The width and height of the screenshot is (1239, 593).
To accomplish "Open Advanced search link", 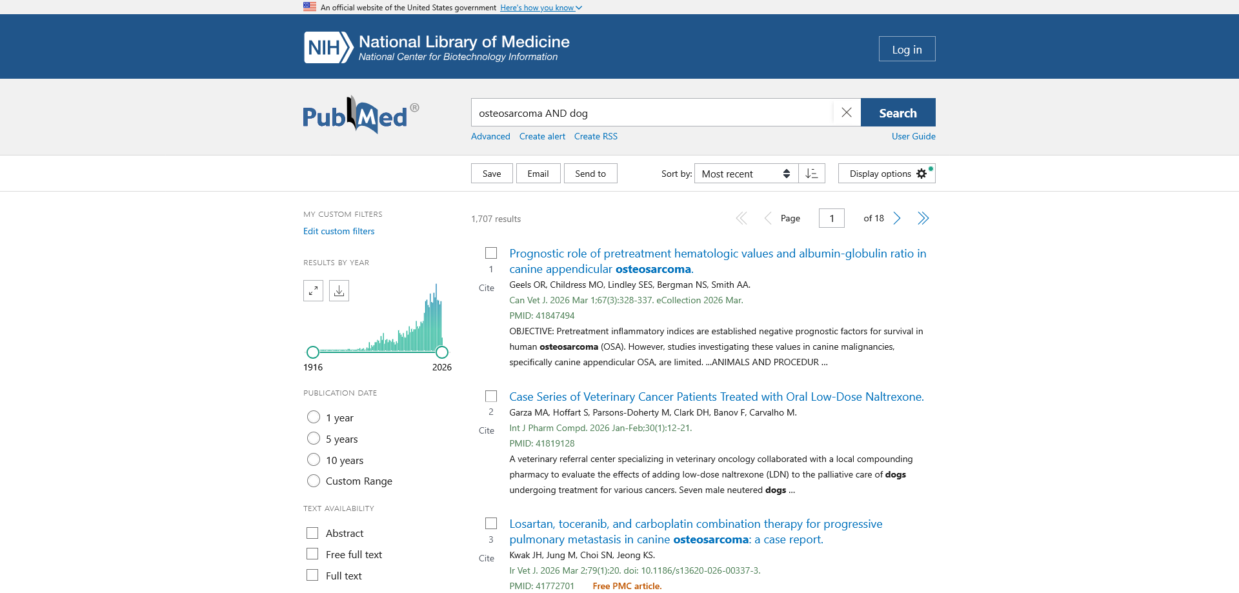I will [490, 136].
